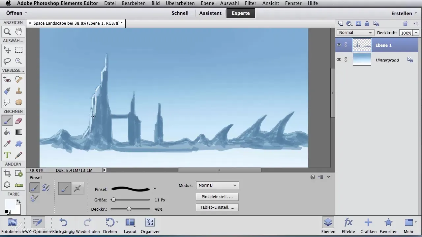Hide the Ebene 1 layer
Image resolution: width=422 pixels, height=237 pixels.
click(339, 45)
